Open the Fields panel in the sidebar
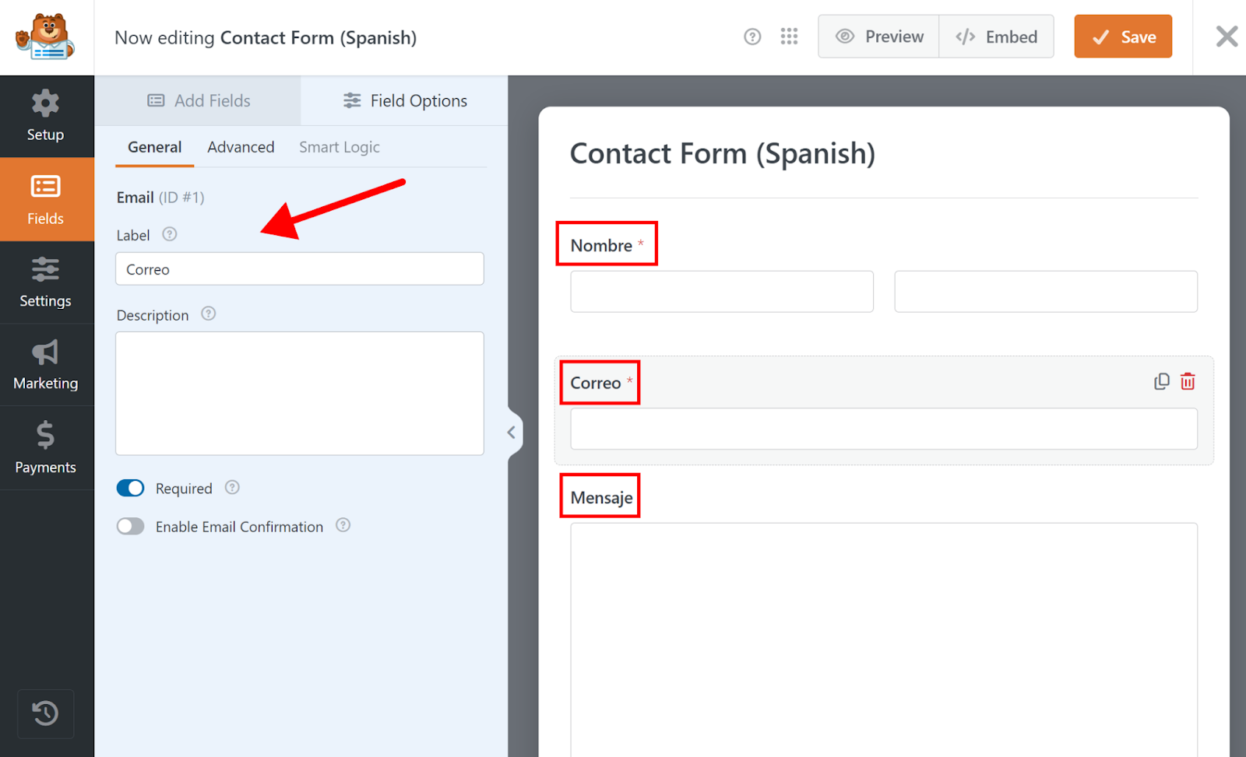Viewport: 1246px width, 757px height. (45, 199)
